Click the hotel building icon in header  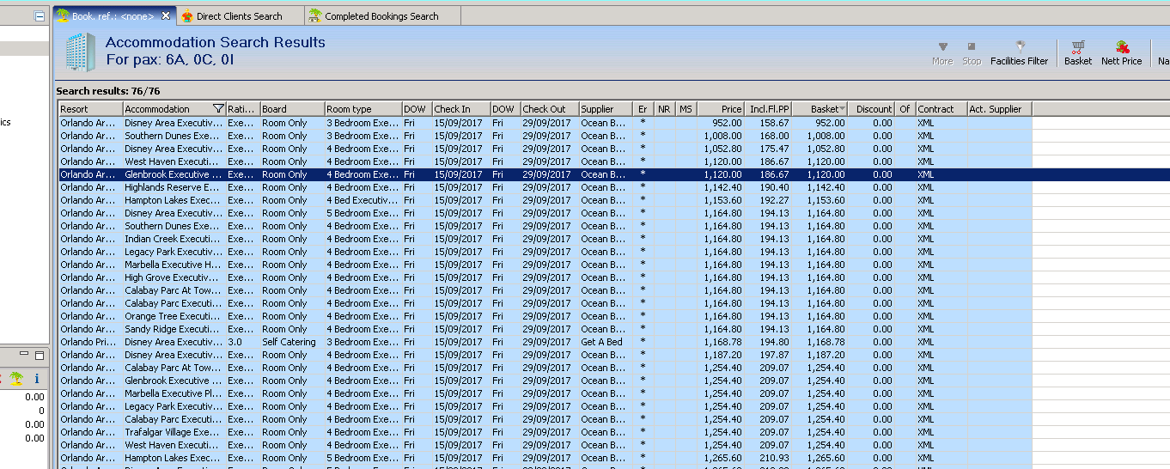click(80, 52)
